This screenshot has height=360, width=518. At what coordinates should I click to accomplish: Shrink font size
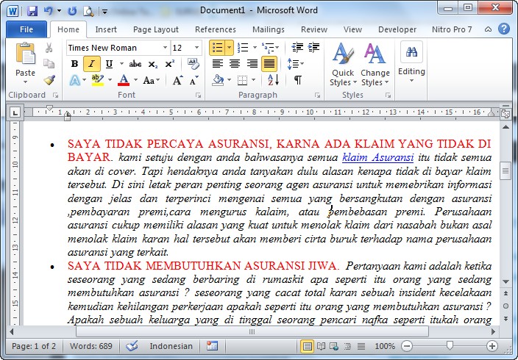point(194,80)
